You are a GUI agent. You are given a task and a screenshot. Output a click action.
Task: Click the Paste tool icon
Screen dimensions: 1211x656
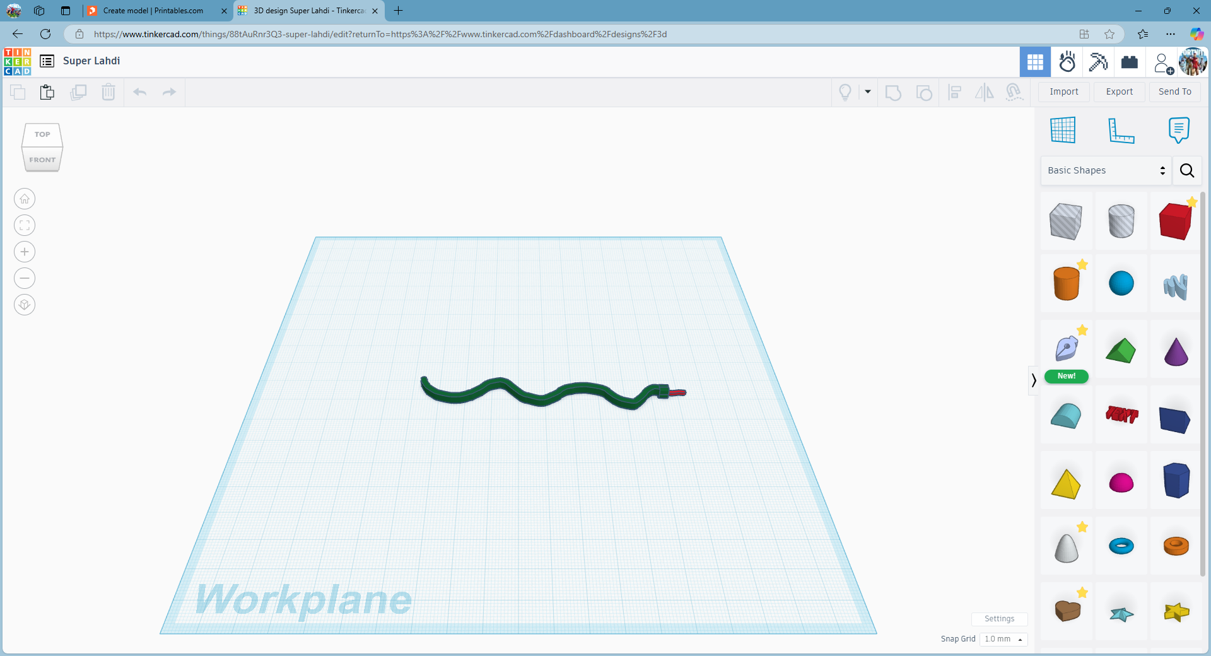47,92
